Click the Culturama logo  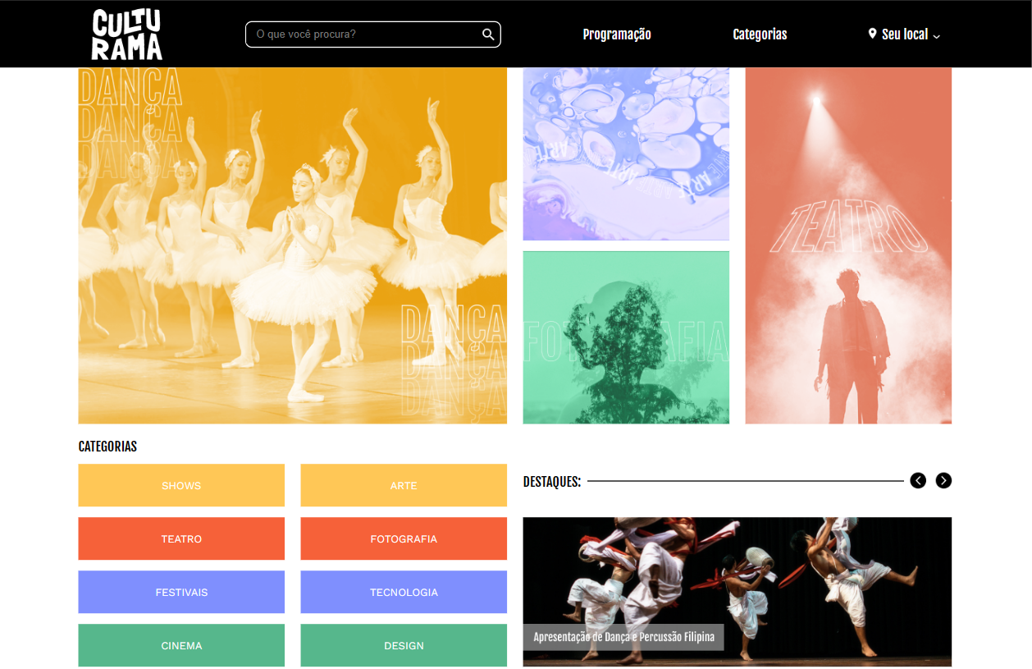[126, 34]
